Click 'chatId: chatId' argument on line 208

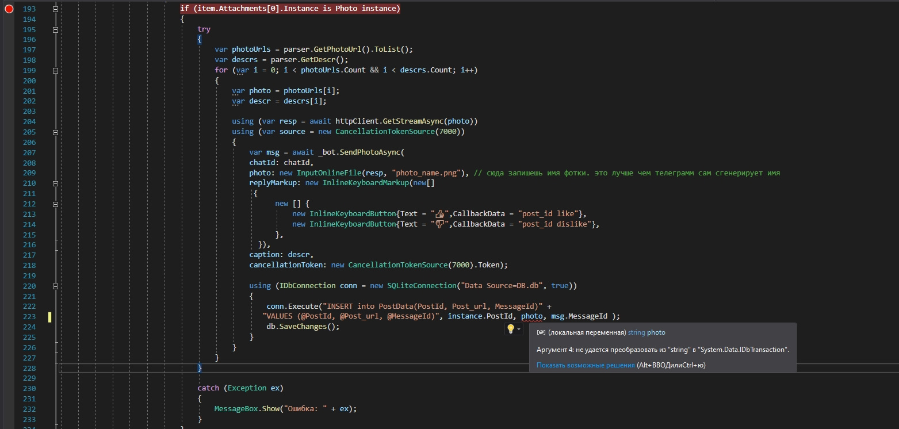(x=281, y=163)
